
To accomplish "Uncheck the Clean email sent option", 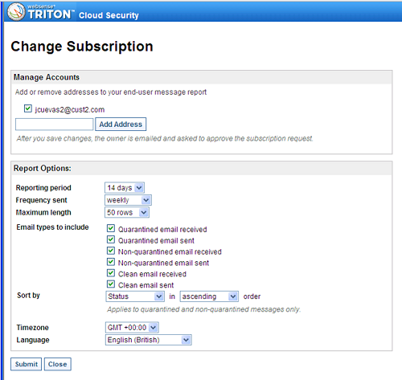I will coord(111,284).
